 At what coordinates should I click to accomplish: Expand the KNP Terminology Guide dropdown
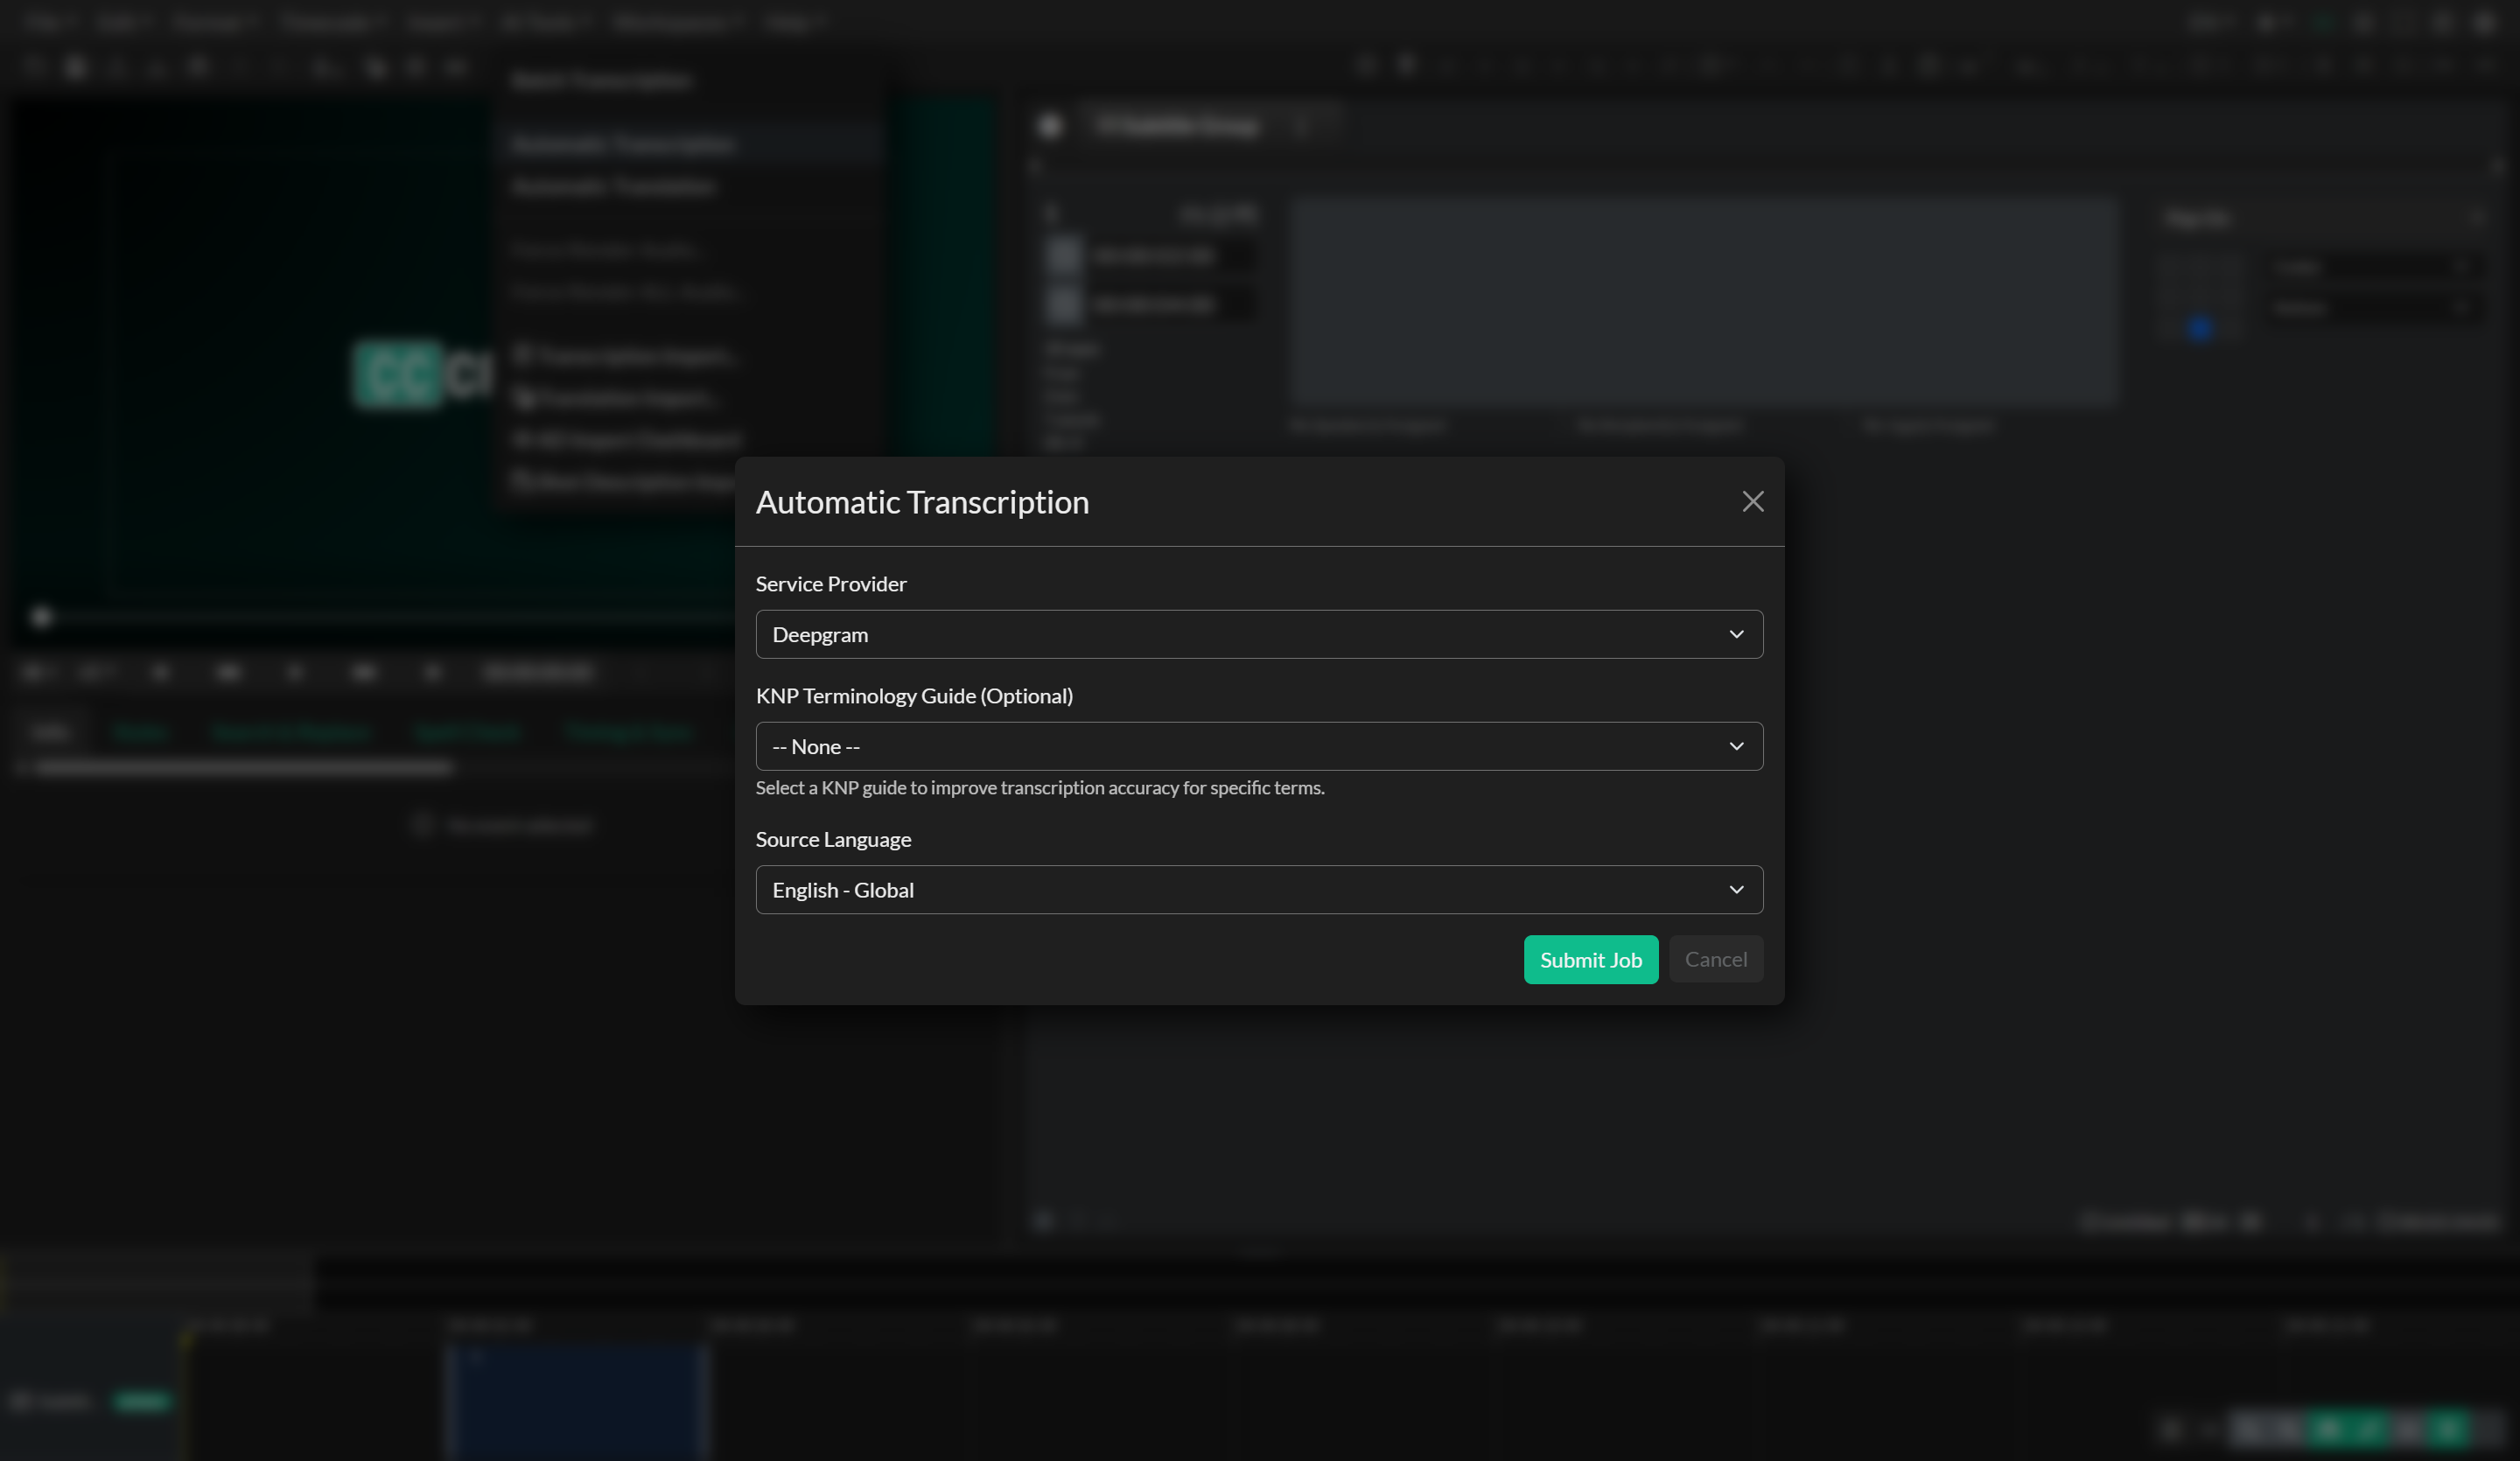tap(1259, 746)
